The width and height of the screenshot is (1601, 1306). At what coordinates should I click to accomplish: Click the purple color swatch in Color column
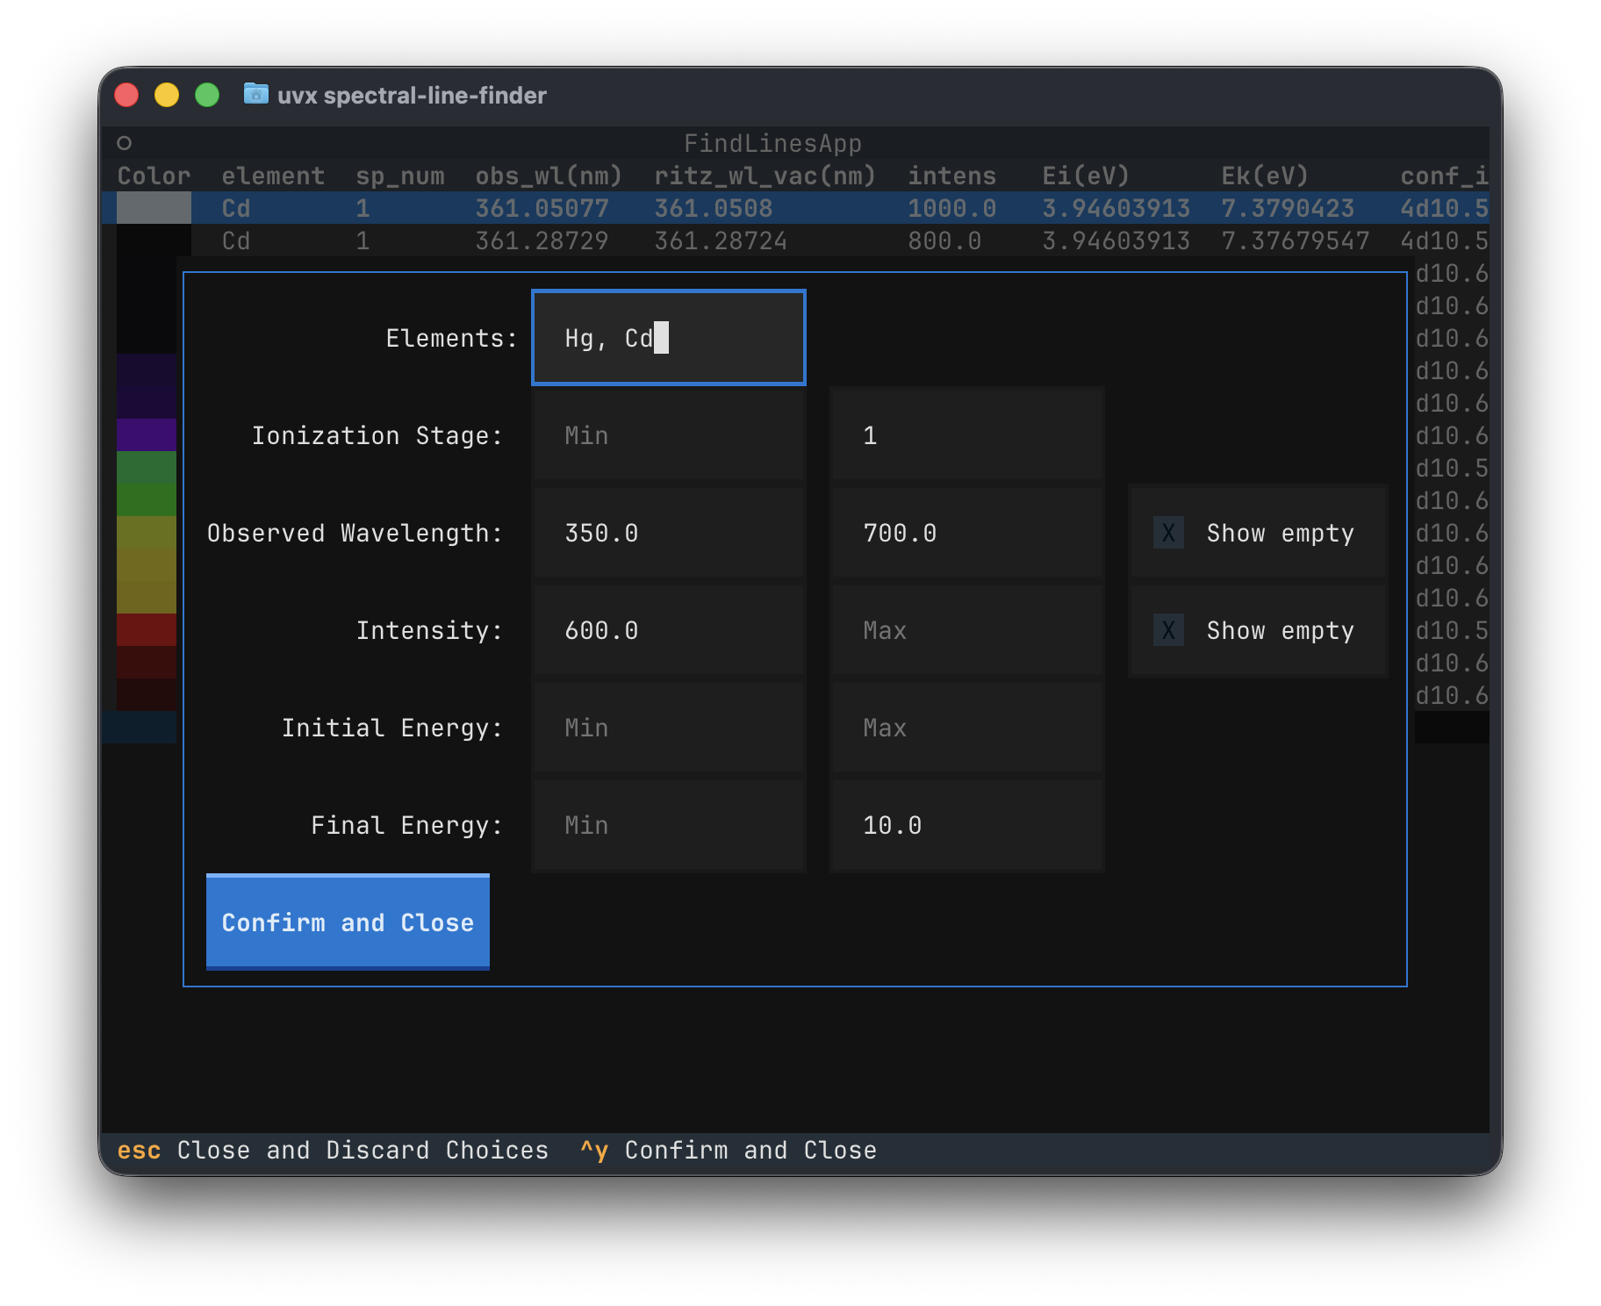tap(147, 434)
